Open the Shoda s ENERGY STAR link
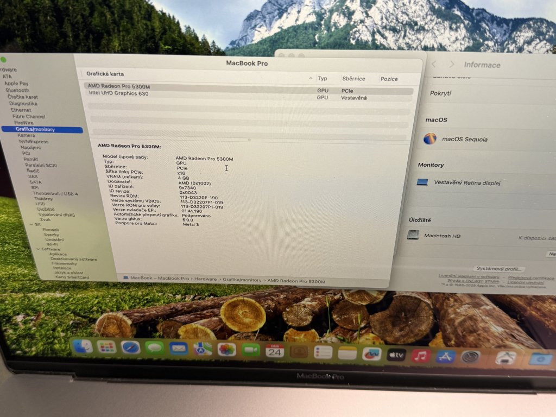Screen dimensions: 556x417 coord(473,281)
